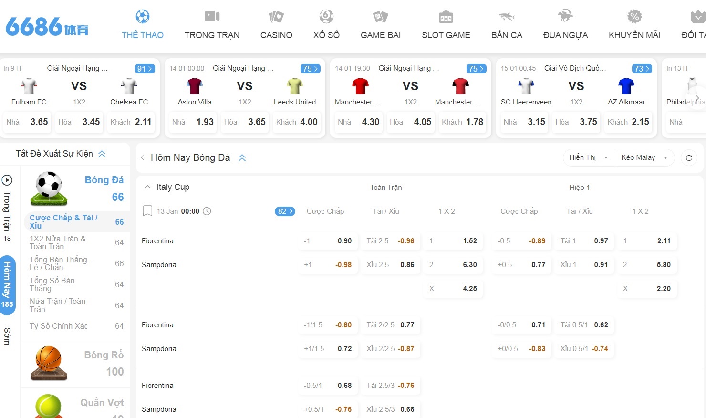The height and width of the screenshot is (418, 706).
Task: Click the Leeds United jersey icon
Action: (295, 86)
